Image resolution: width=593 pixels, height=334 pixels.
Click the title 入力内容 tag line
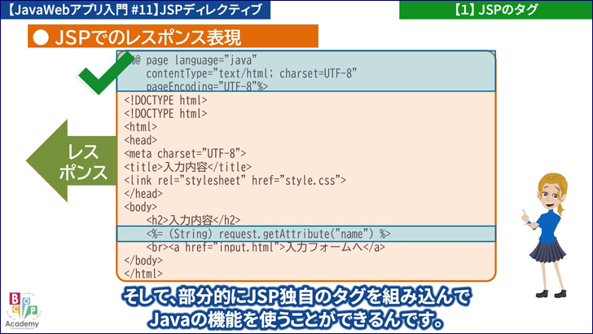pos(187,166)
